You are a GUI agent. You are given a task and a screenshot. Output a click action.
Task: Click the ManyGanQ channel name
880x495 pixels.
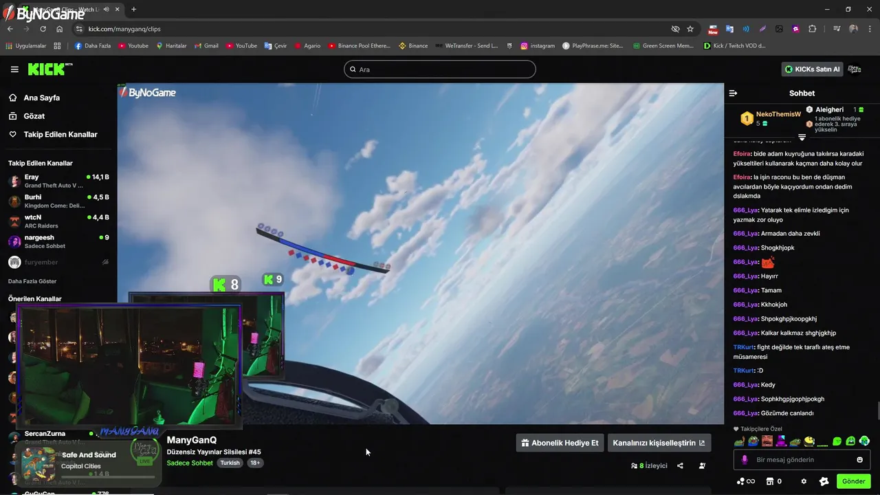click(192, 440)
